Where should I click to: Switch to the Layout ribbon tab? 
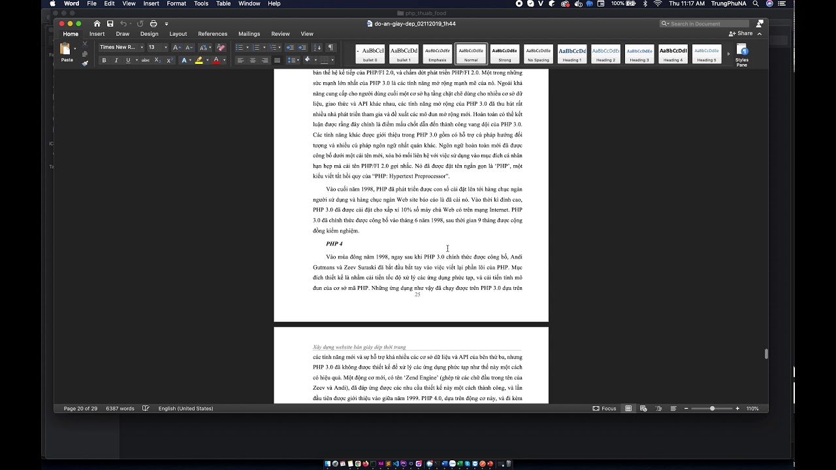point(178,34)
